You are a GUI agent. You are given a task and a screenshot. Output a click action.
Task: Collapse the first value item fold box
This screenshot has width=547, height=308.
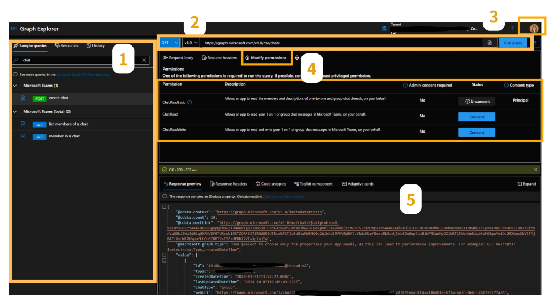coord(165,260)
